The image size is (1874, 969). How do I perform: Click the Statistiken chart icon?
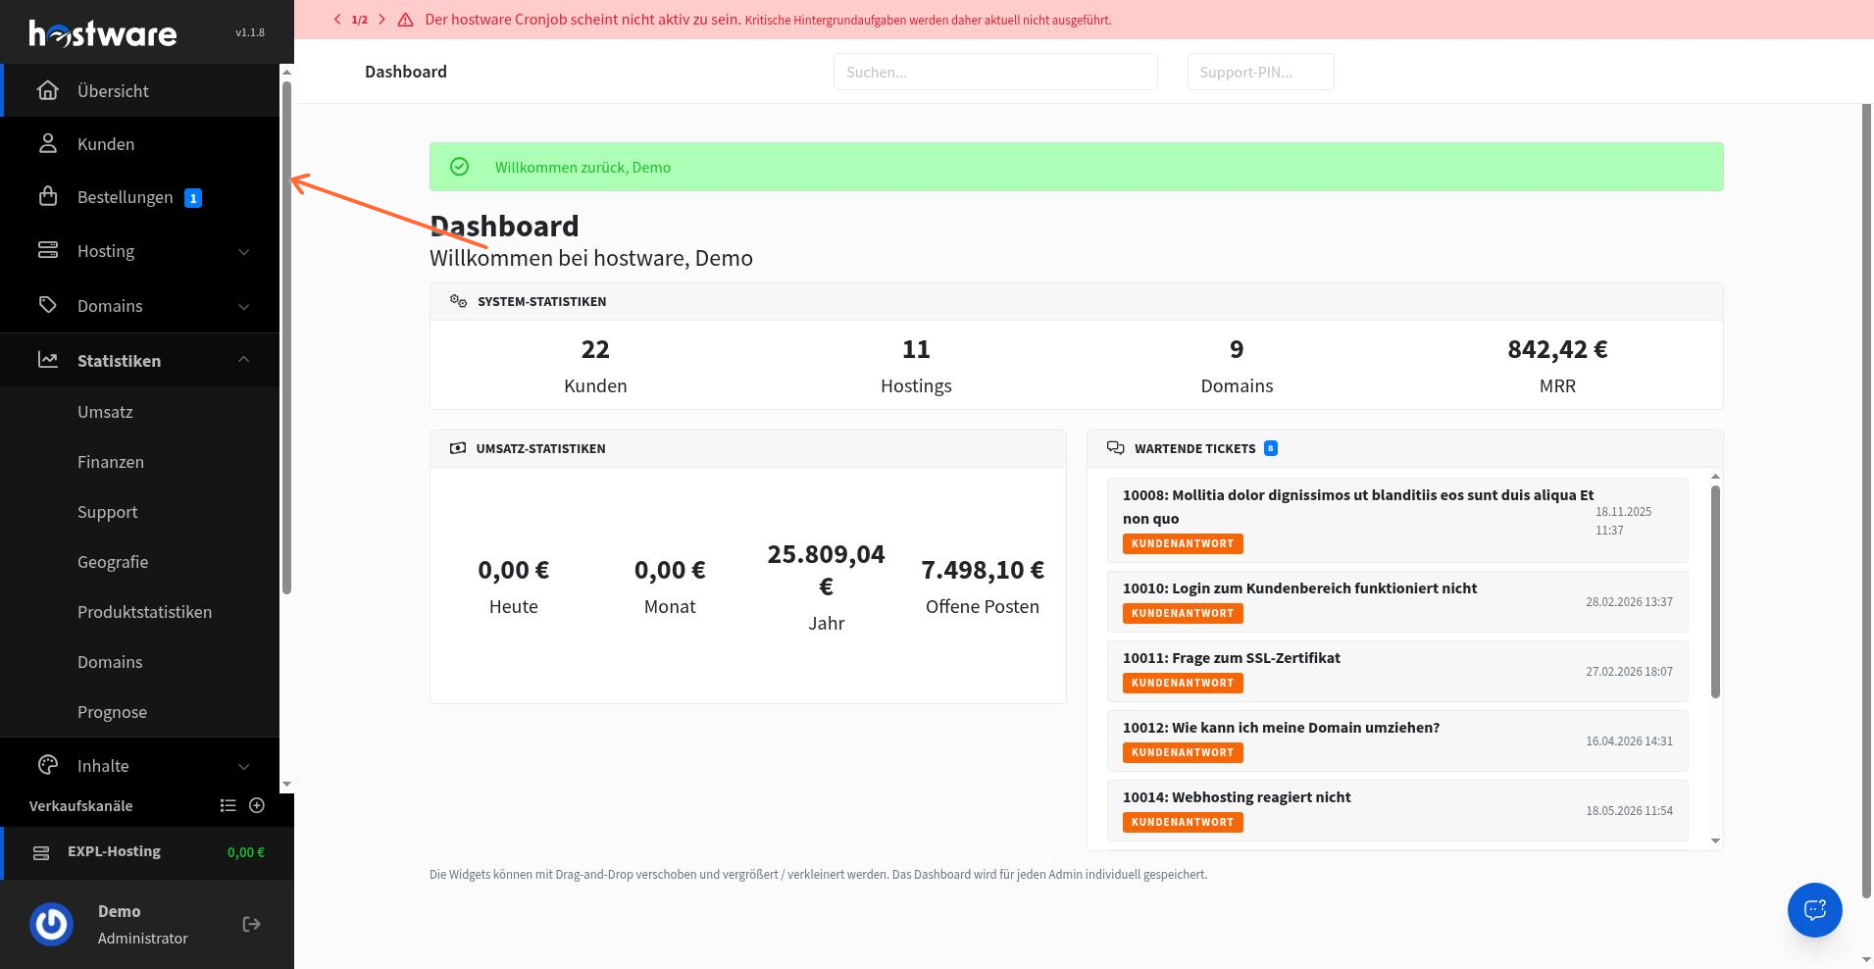[48, 360]
